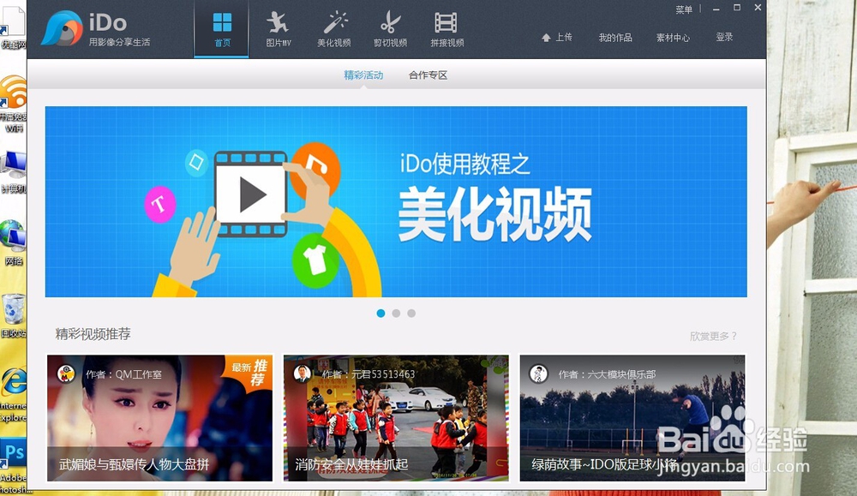Open the Internet Explorer desktop icon

[13, 394]
